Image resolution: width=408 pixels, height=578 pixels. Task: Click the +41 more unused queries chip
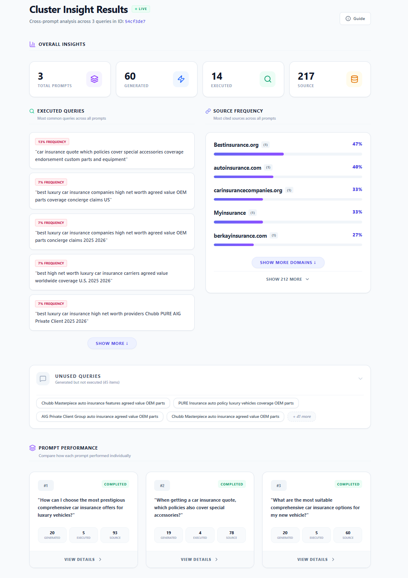point(301,416)
